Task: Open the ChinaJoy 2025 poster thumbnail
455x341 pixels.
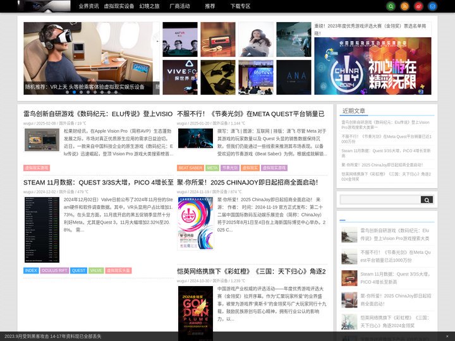Action: coord(195,224)
